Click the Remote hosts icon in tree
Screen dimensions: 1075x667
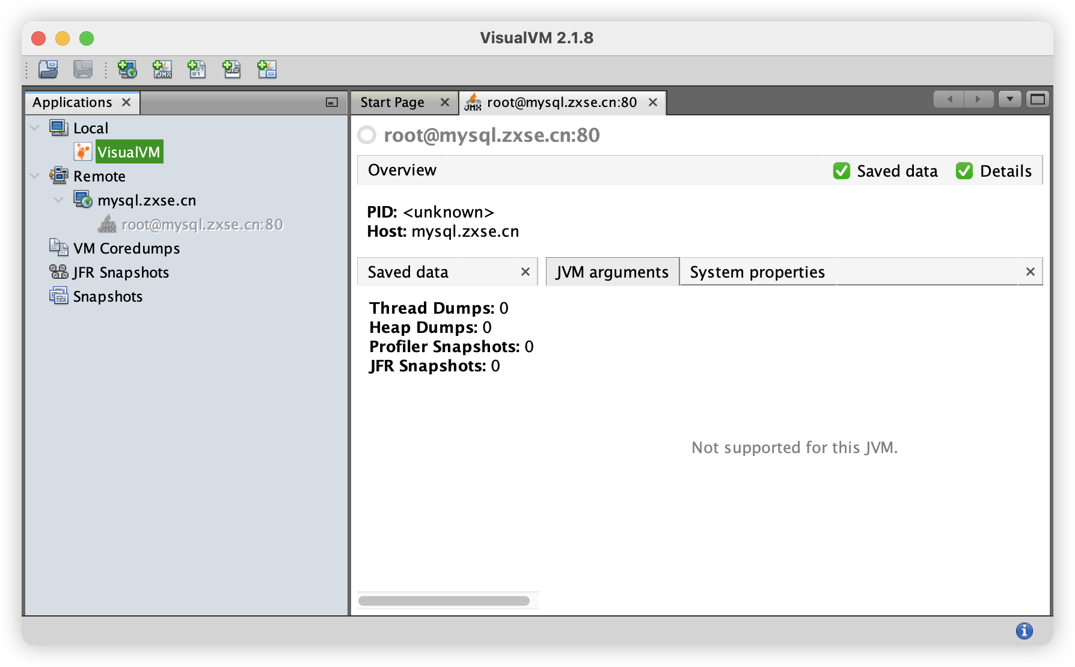(59, 176)
